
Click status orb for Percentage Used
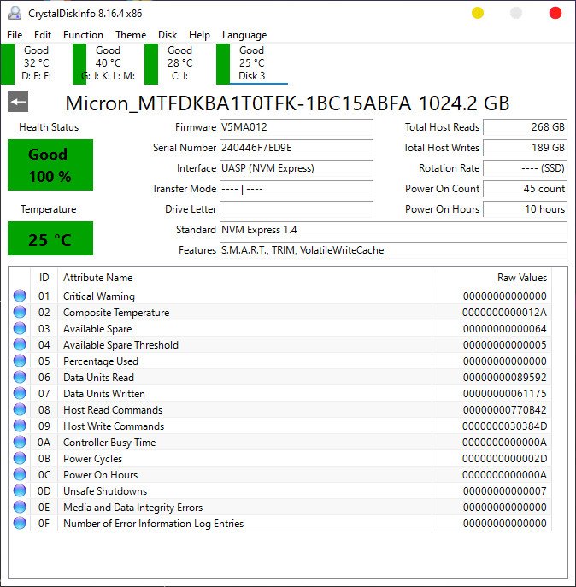pos(20,361)
